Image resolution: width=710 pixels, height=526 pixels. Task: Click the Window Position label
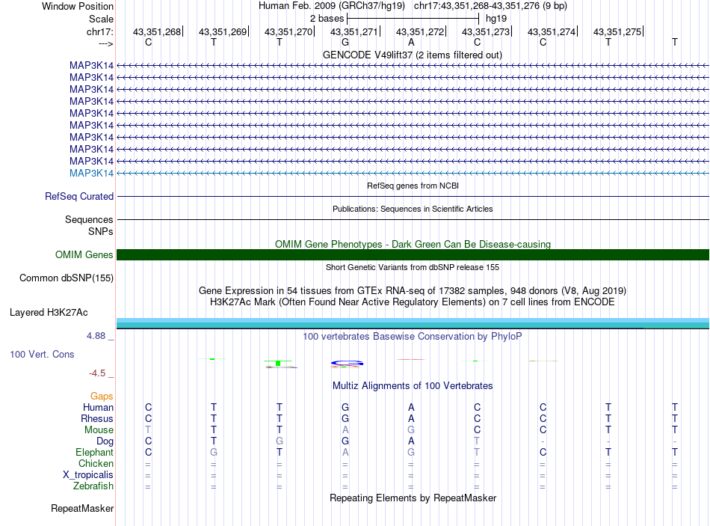78,6
